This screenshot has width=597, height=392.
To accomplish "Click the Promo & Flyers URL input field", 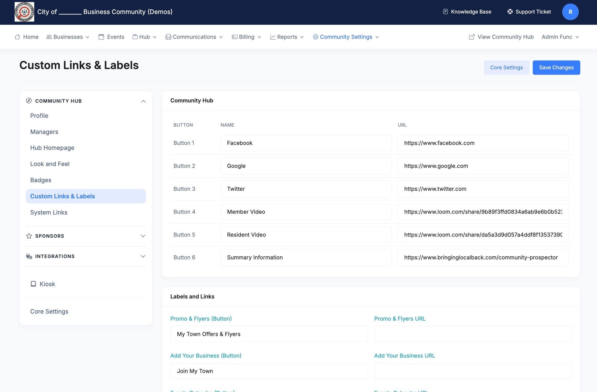I will [473, 334].
